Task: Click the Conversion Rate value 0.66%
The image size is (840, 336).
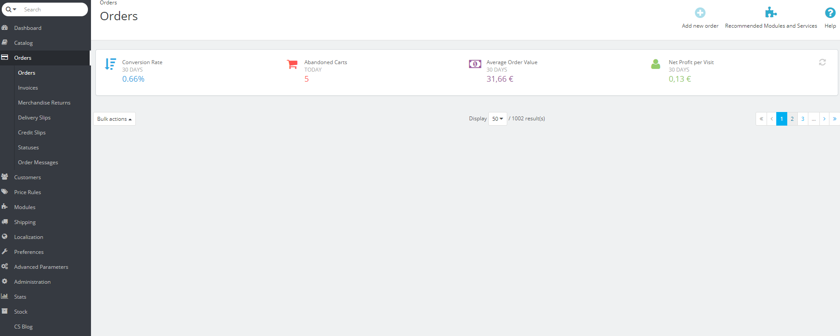Action: coord(133,79)
